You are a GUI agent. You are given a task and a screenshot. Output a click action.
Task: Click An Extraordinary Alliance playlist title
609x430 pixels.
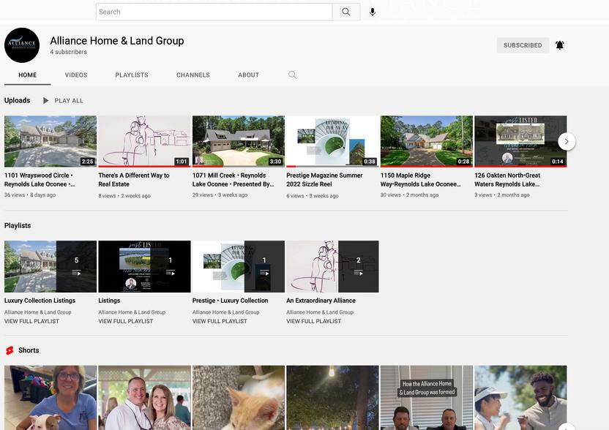321,301
